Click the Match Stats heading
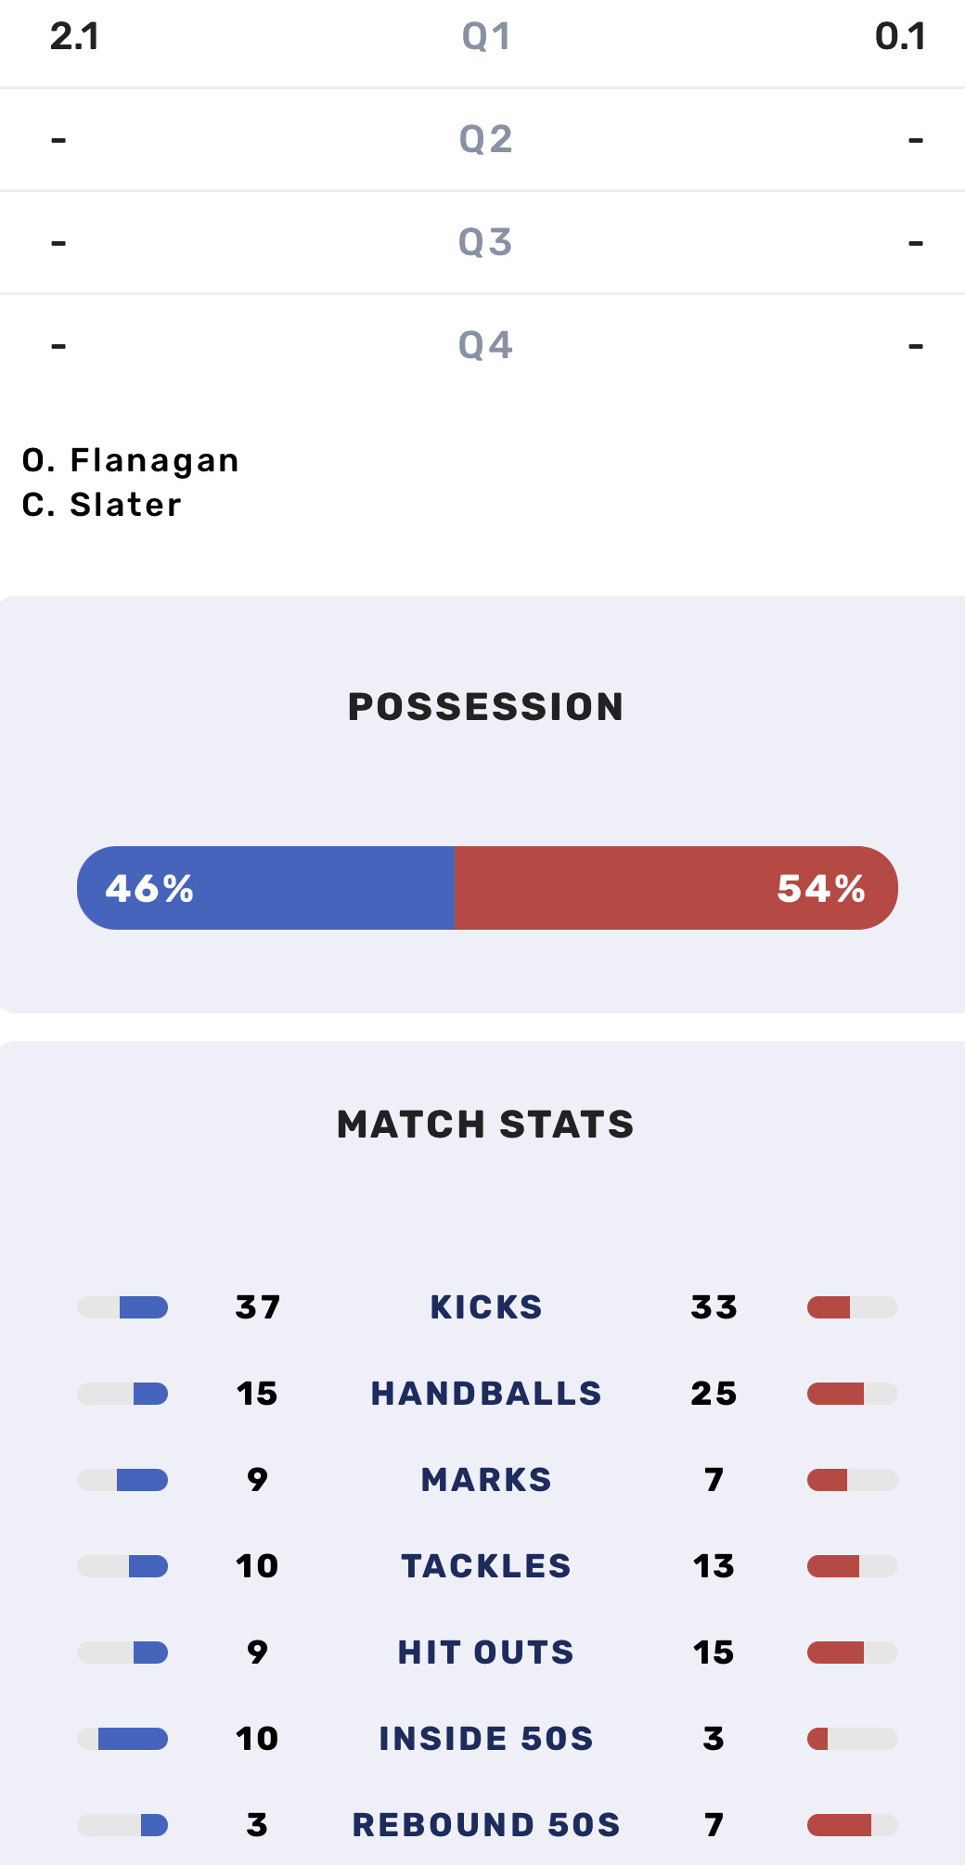The width and height of the screenshot is (965, 1865). click(485, 1125)
